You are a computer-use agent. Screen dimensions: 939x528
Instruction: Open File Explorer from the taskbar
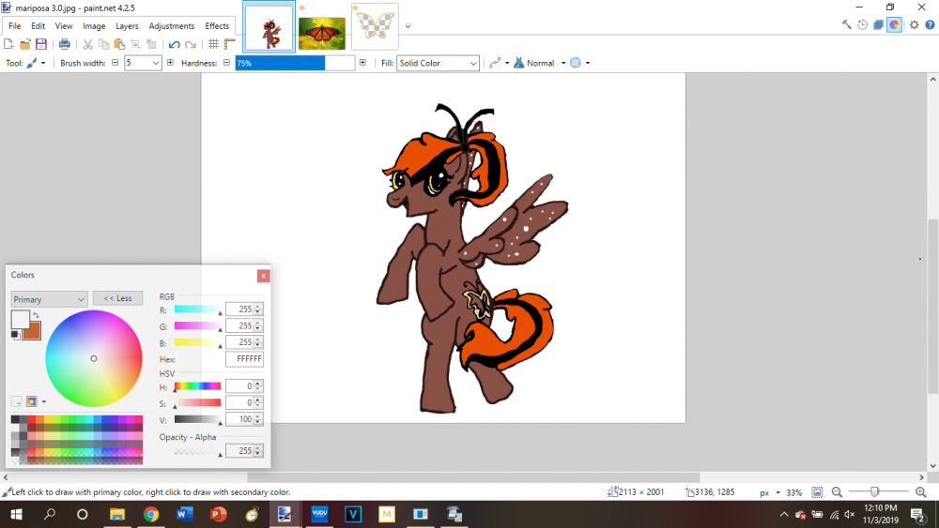pos(117,514)
